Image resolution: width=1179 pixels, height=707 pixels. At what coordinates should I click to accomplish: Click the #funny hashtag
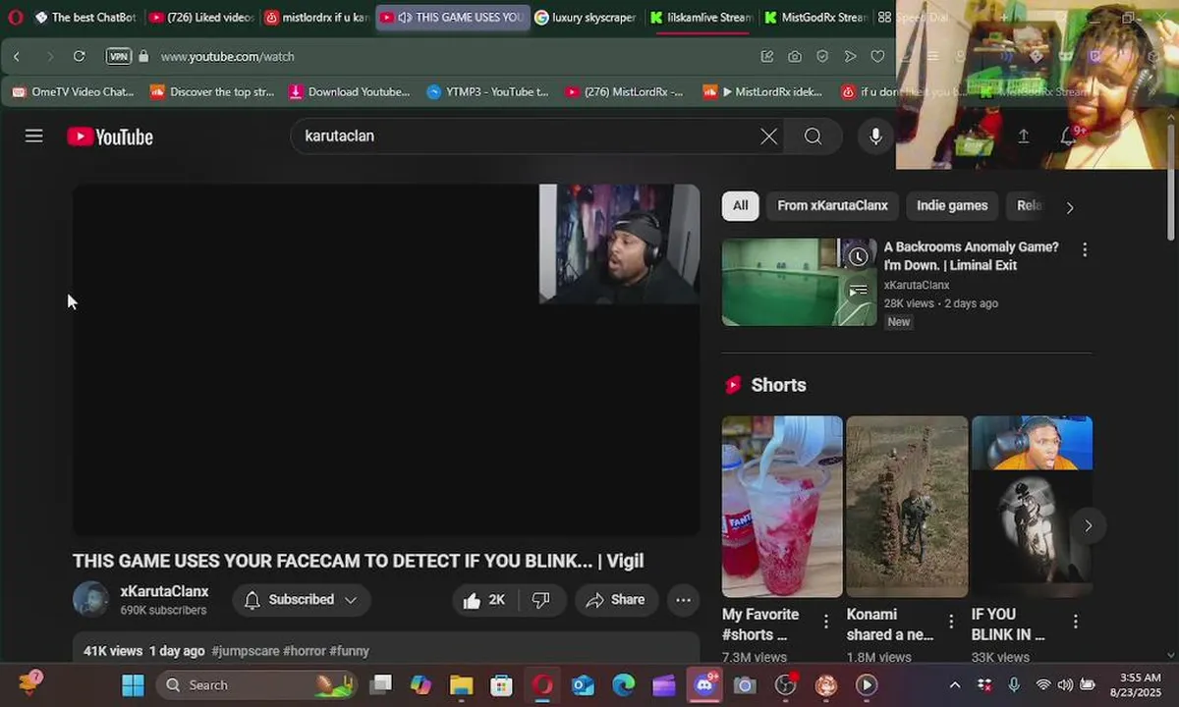click(349, 651)
